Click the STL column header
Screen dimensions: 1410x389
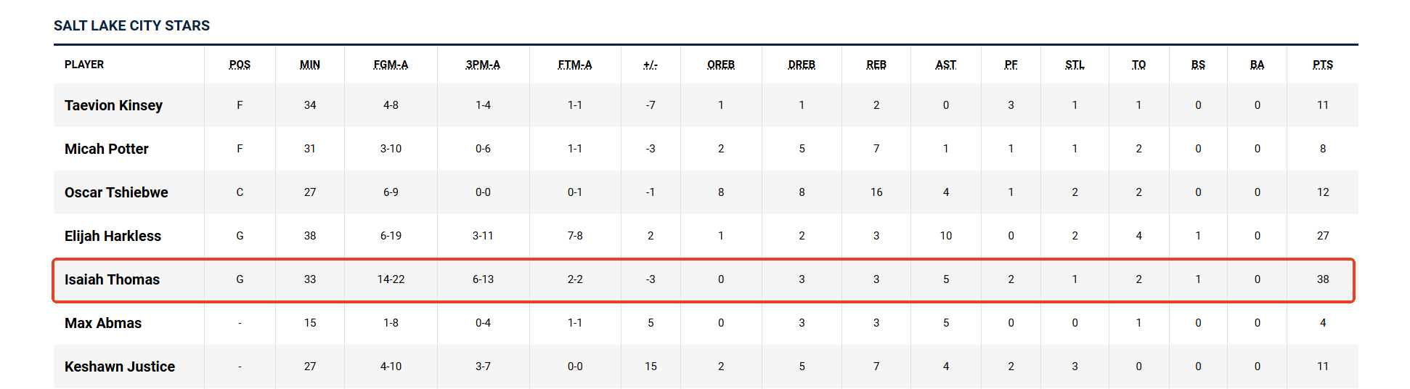[x=1075, y=65]
